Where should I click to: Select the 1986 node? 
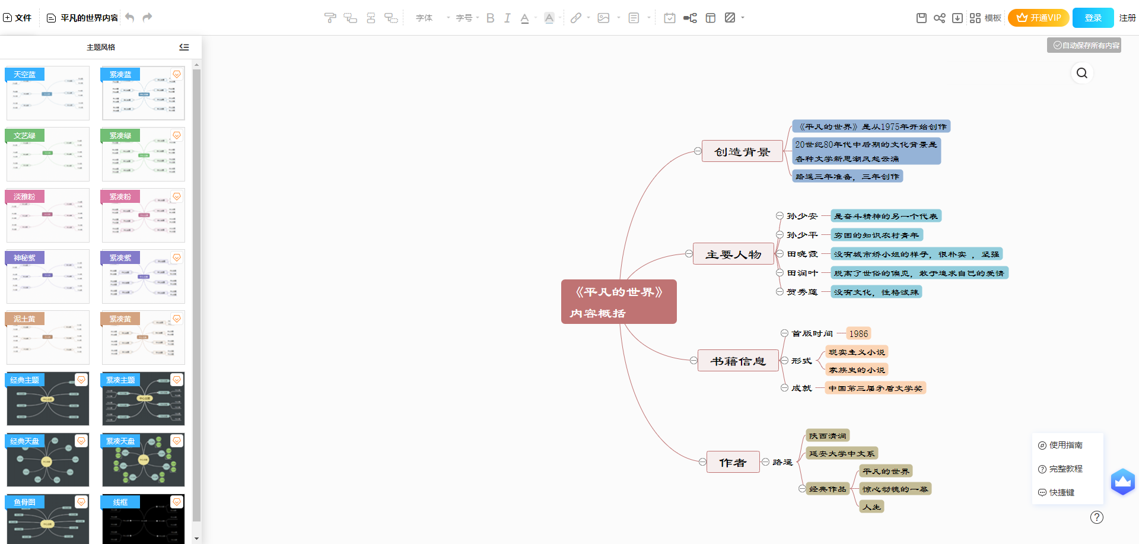[858, 333]
